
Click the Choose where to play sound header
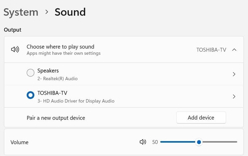coord(60,47)
